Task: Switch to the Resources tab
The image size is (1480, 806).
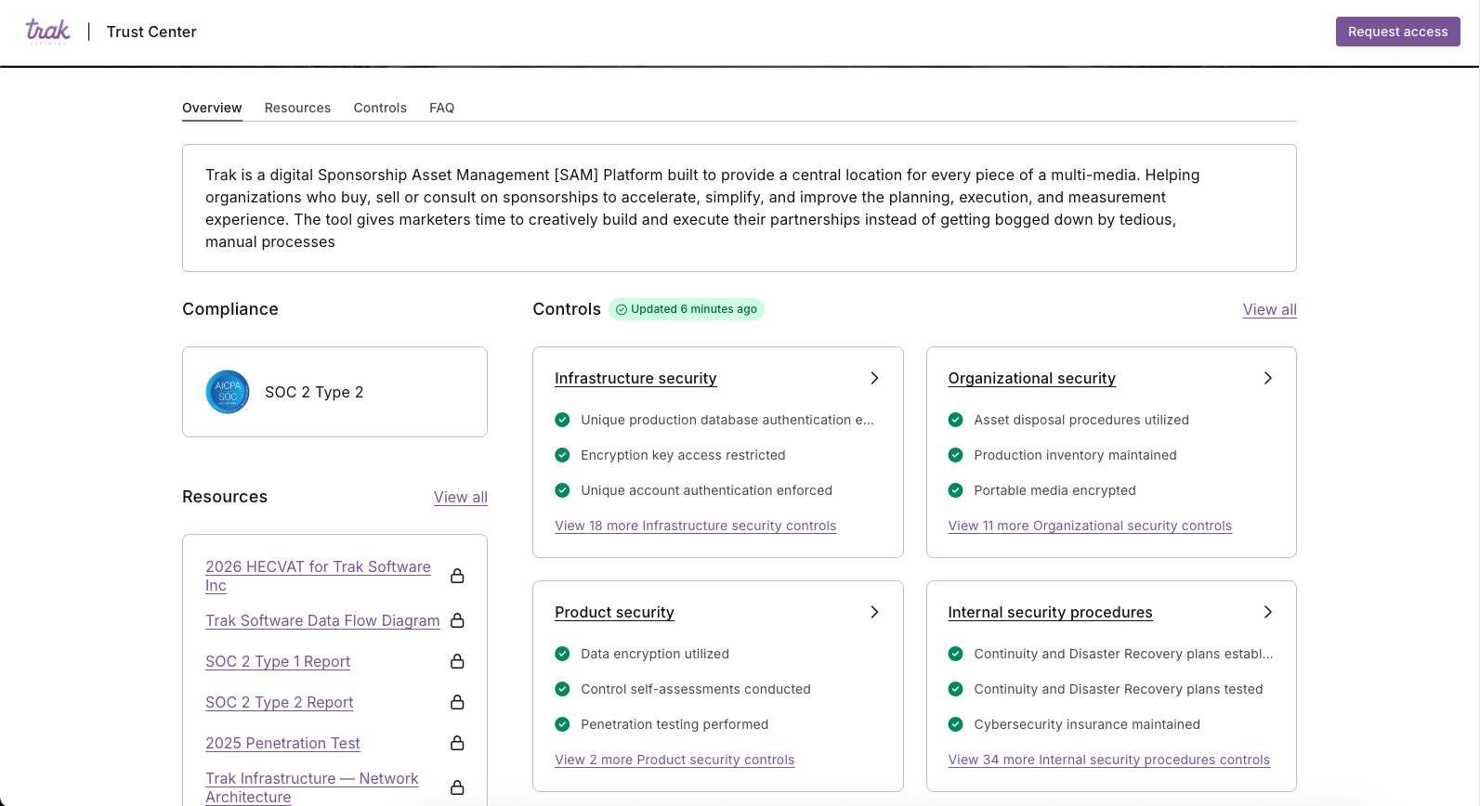Action: (297, 108)
